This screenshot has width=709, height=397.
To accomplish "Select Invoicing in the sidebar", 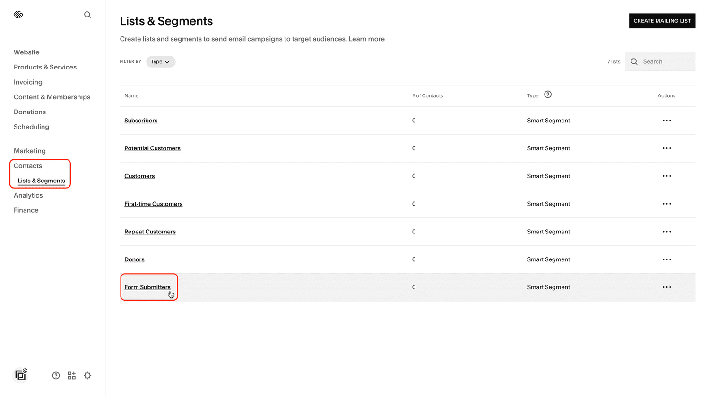I will [x=28, y=82].
